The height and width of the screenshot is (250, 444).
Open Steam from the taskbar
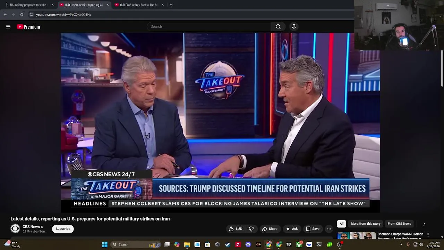(x=228, y=244)
